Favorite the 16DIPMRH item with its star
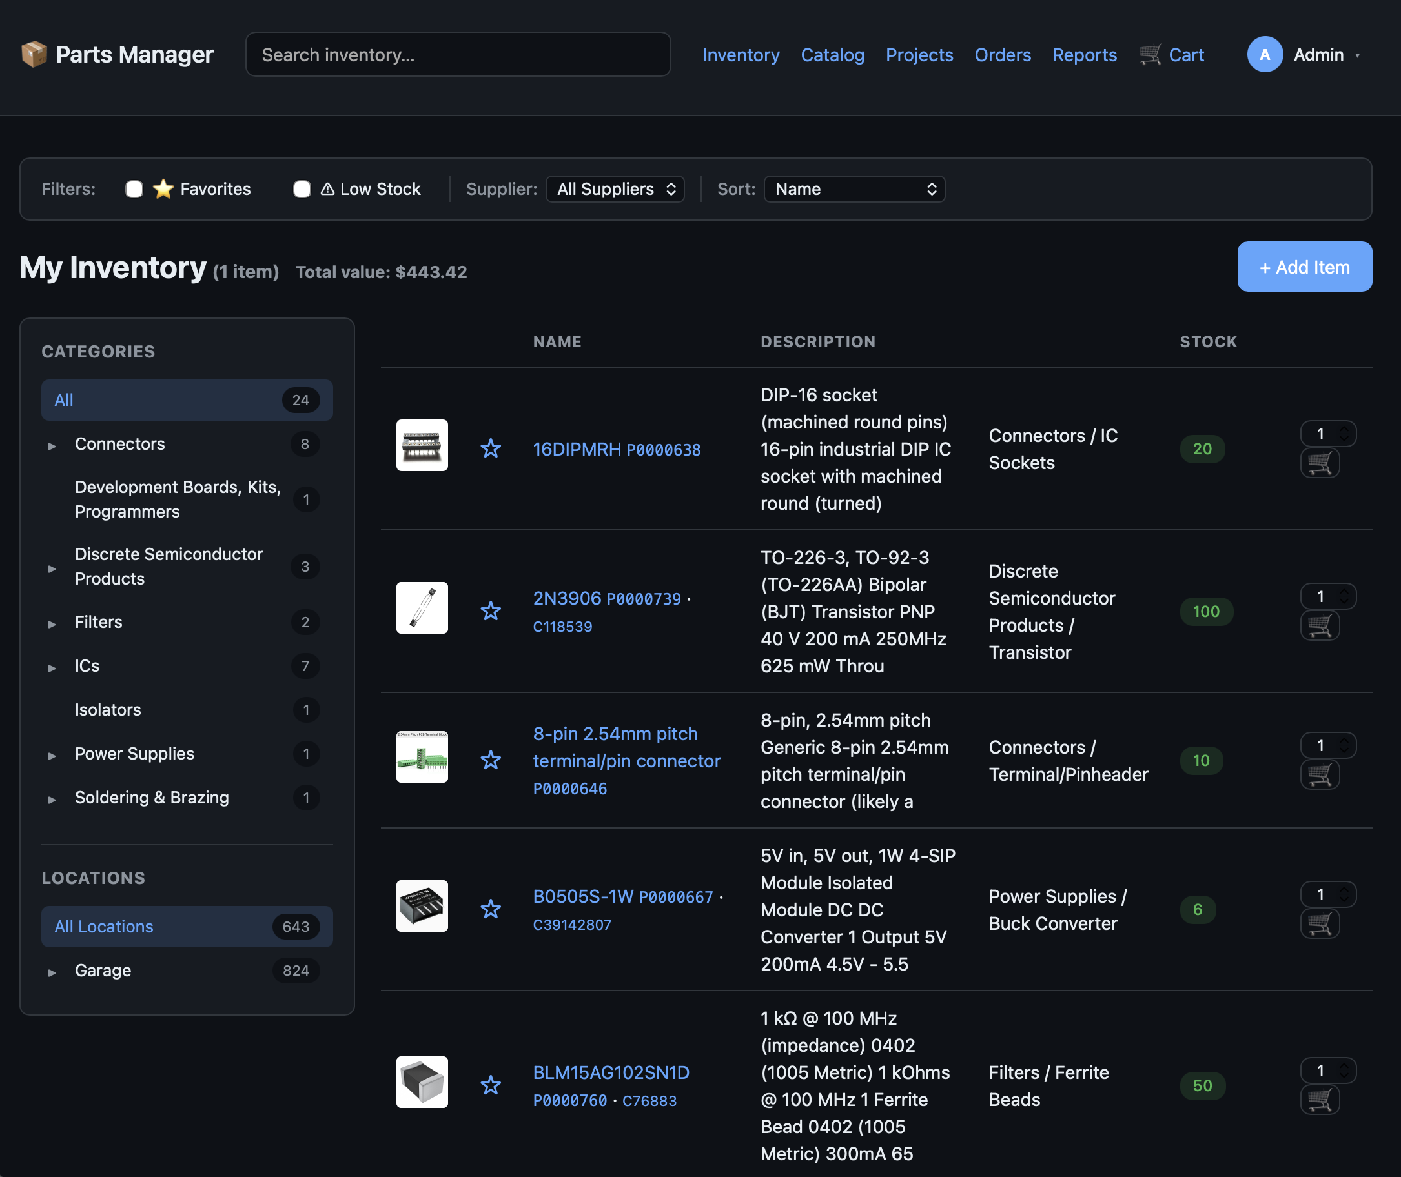 tap(491, 448)
